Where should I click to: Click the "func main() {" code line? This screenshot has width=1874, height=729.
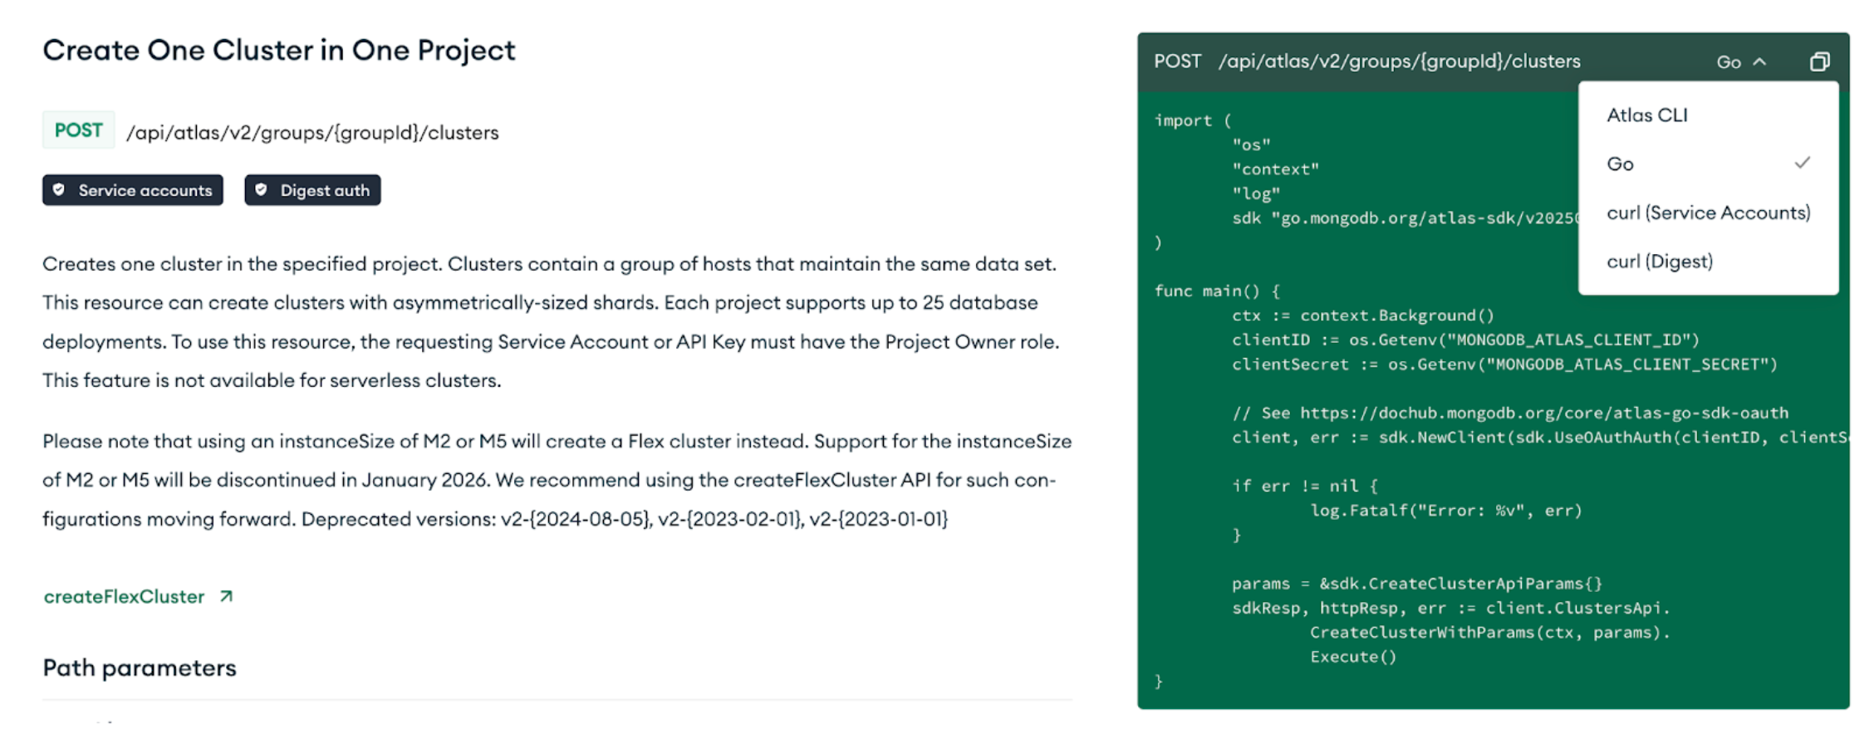click(1217, 291)
